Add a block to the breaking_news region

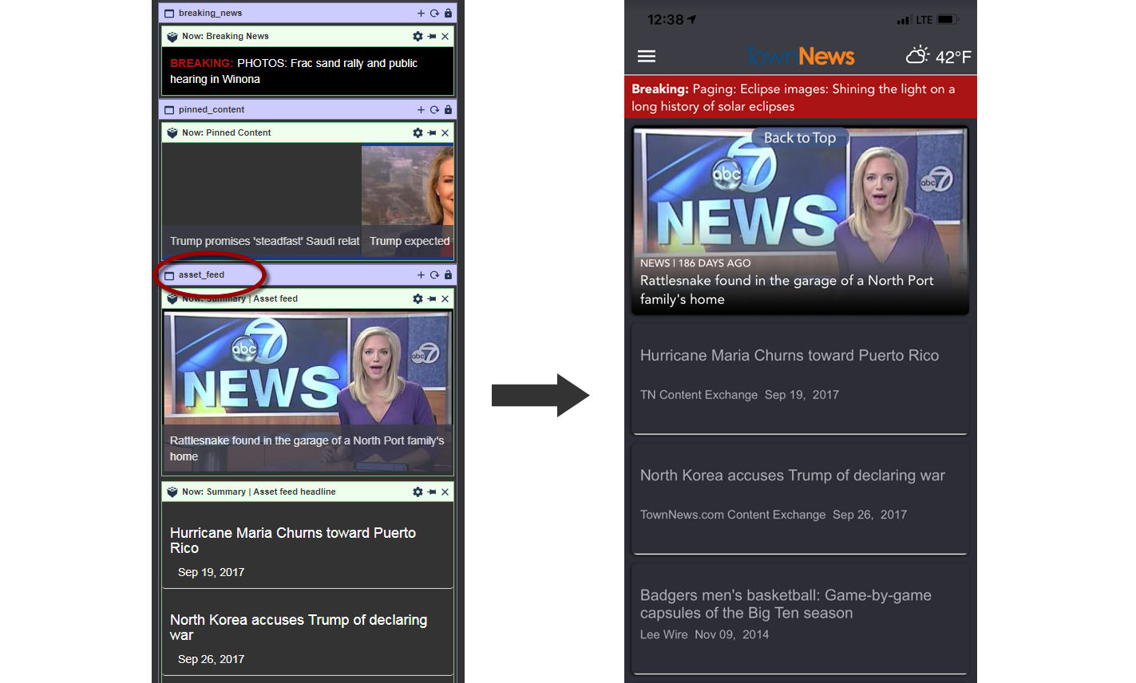(421, 13)
